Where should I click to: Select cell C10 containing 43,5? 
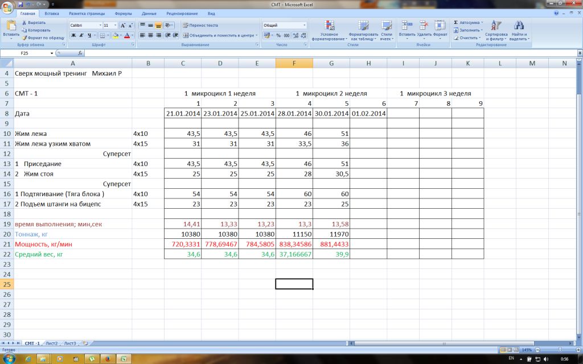tap(183, 133)
